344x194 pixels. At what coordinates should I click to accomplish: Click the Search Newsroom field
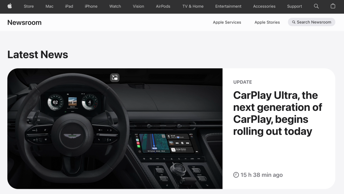pyautogui.click(x=312, y=22)
